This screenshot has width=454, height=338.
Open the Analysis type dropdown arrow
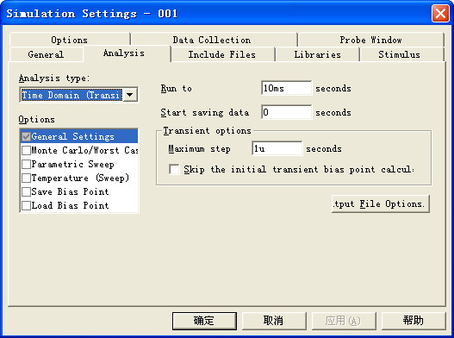pos(130,95)
